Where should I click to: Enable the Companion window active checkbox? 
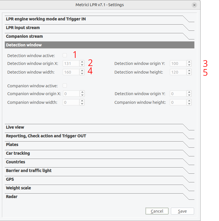click(x=65, y=86)
